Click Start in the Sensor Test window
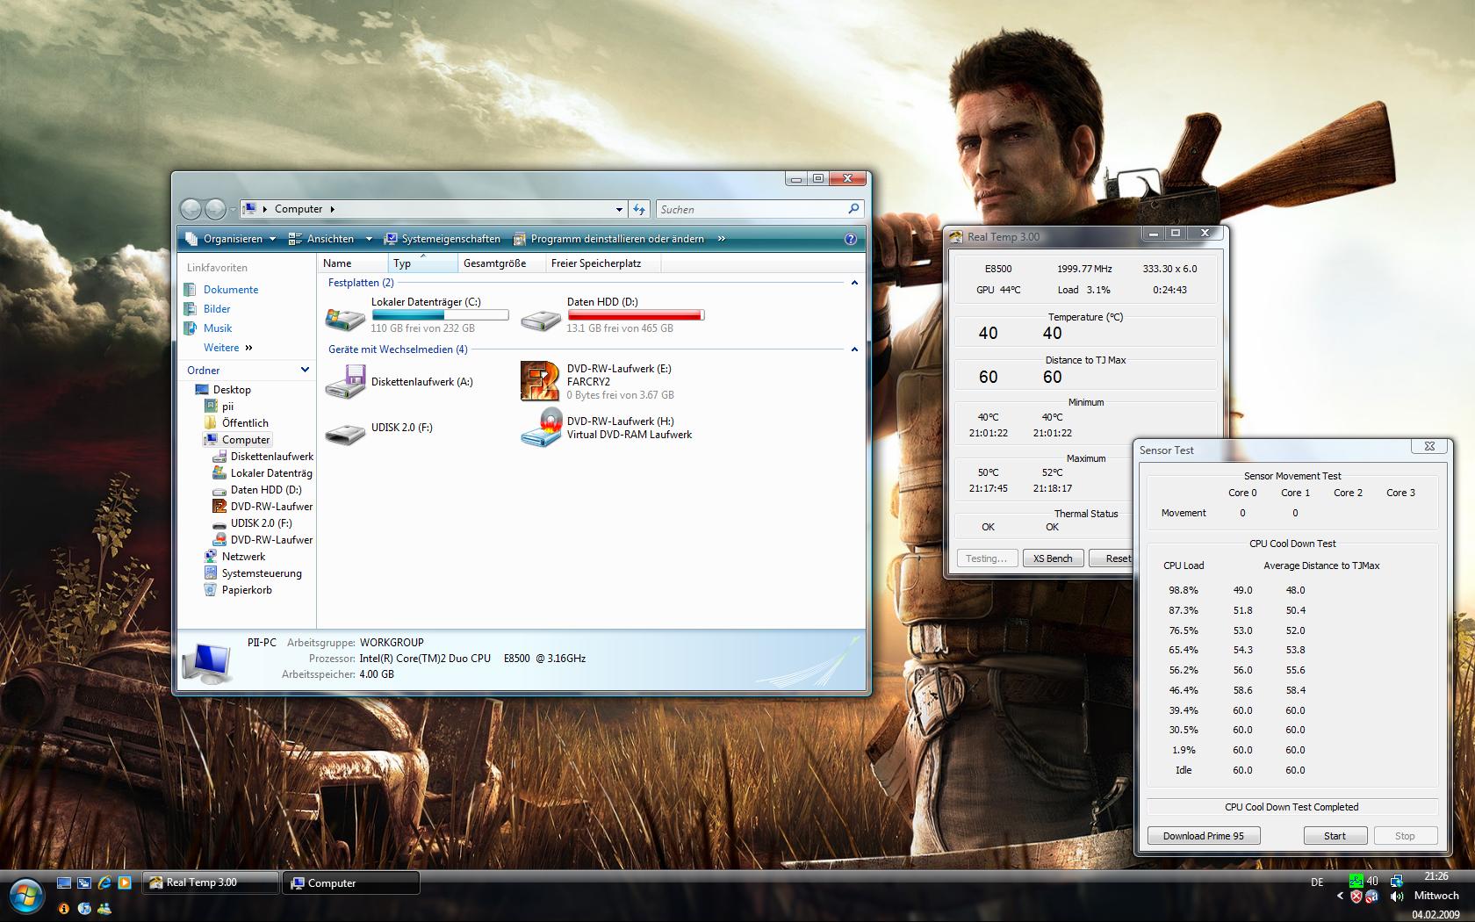Viewport: 1475px width, 922px height. [x=1335, y=836]
